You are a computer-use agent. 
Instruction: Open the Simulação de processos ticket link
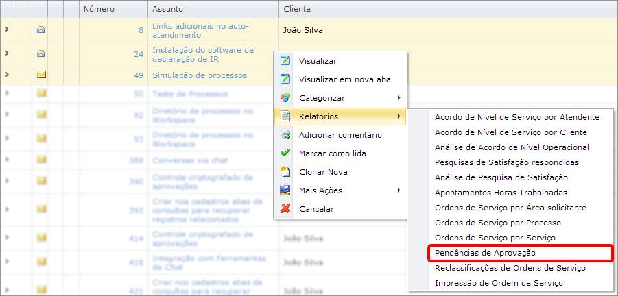[x=199, y=75]
